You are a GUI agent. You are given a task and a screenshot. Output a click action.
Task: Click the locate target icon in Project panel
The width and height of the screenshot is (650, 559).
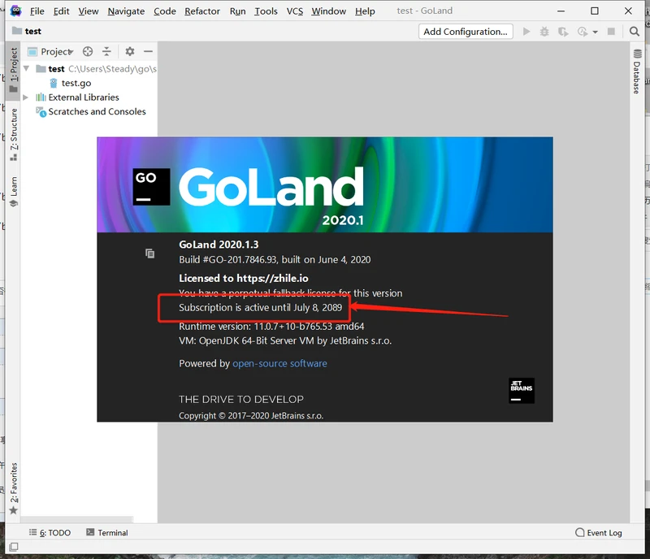click(88, 51)
